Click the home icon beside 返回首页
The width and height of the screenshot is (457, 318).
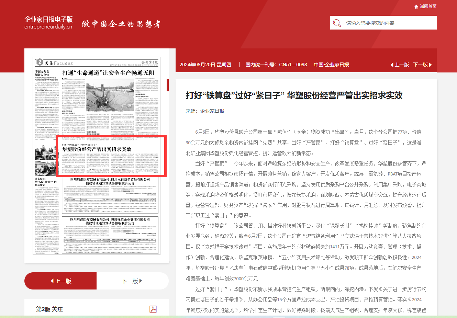(x=416, y=7)
